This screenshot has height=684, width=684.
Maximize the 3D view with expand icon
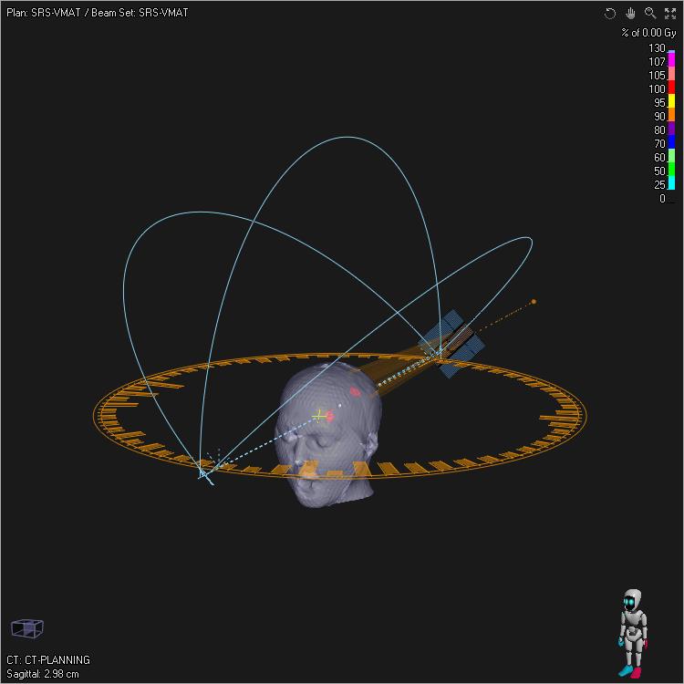click(670, 14)
